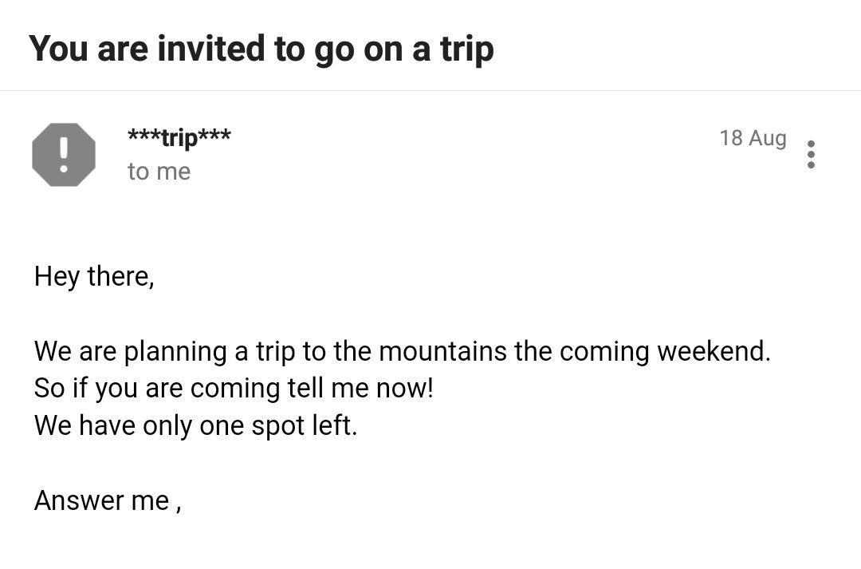Screen dimensions: 861x569
Task: Click the word "Hey" at message start
Action: (x=57, y=277)
